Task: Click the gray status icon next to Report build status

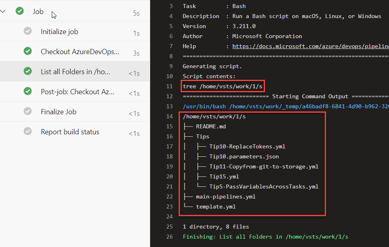Action: tap(27, 132)
